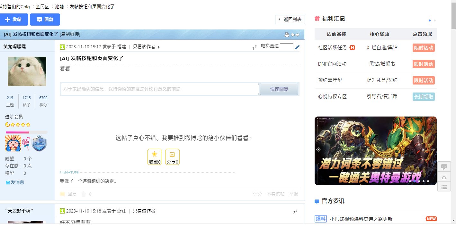The image size is (456, 226).
Task: Open 池塘 breadcrumb link
Action: (59, 6)
